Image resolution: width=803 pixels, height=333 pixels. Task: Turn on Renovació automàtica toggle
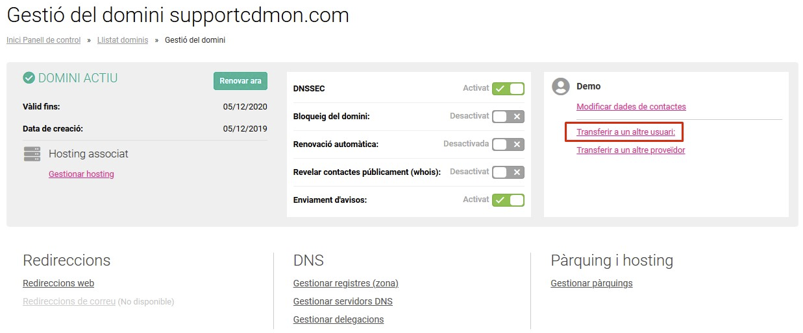508,144
